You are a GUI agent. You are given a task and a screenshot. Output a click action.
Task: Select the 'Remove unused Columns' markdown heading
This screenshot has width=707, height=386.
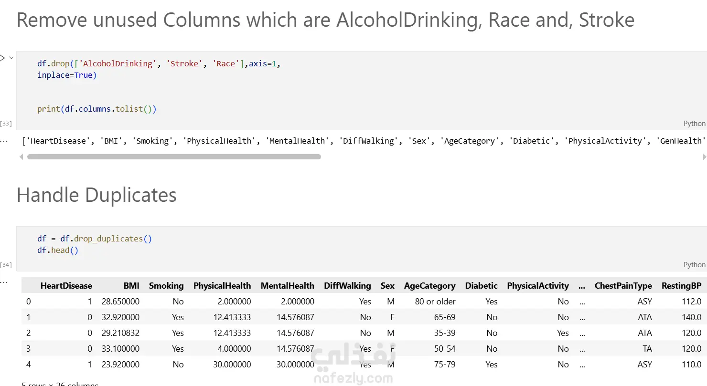[325, 20]
